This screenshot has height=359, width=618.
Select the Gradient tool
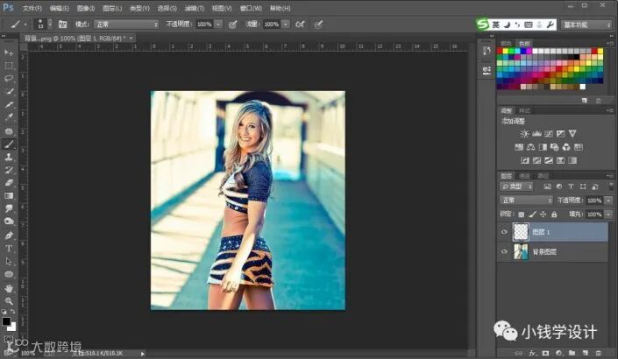click(x=9, y=195)
